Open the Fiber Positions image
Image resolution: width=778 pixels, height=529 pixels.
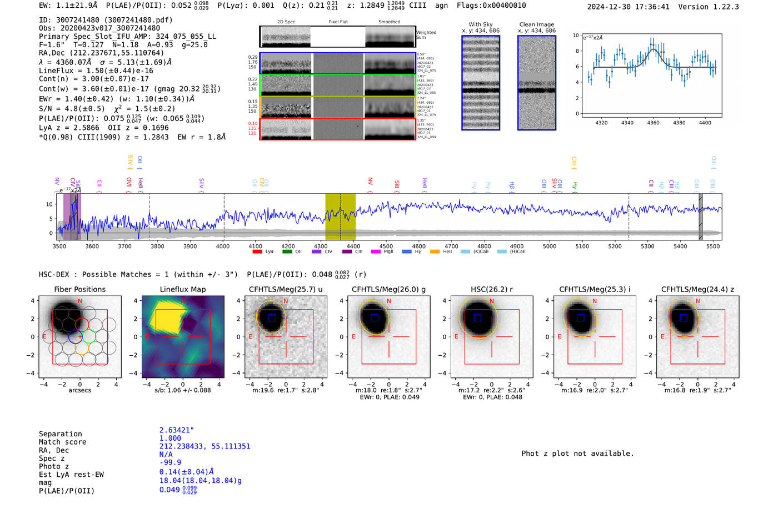pyautogui.click(x=79, y=336)
